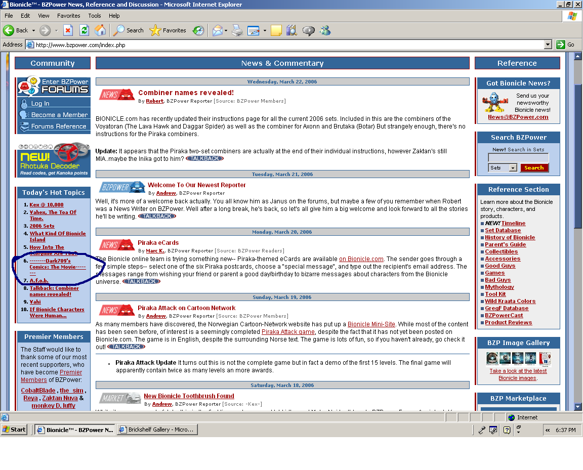The width and height of the screenshot is (583, 470).
Task: Switch to Brickshelf Gallery taskbar window
Action: click(x=157, y=430)
